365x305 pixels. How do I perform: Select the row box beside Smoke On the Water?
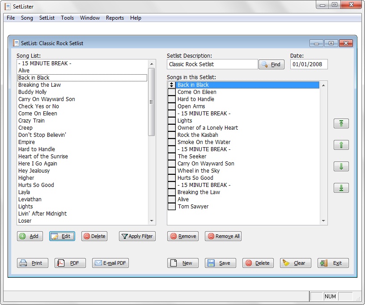coord(172,142)
